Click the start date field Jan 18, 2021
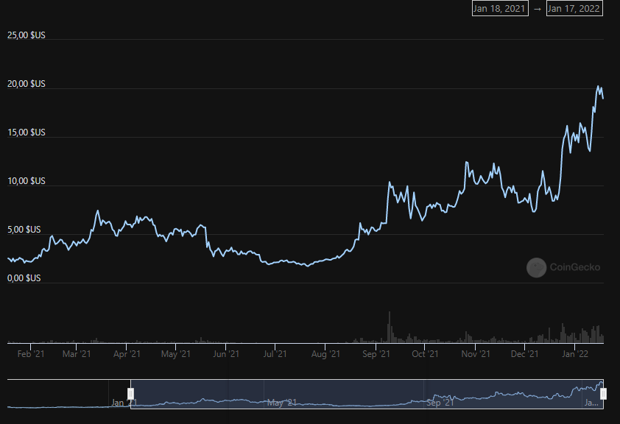This screenshot has height=424, width=620. pos(500,9)
